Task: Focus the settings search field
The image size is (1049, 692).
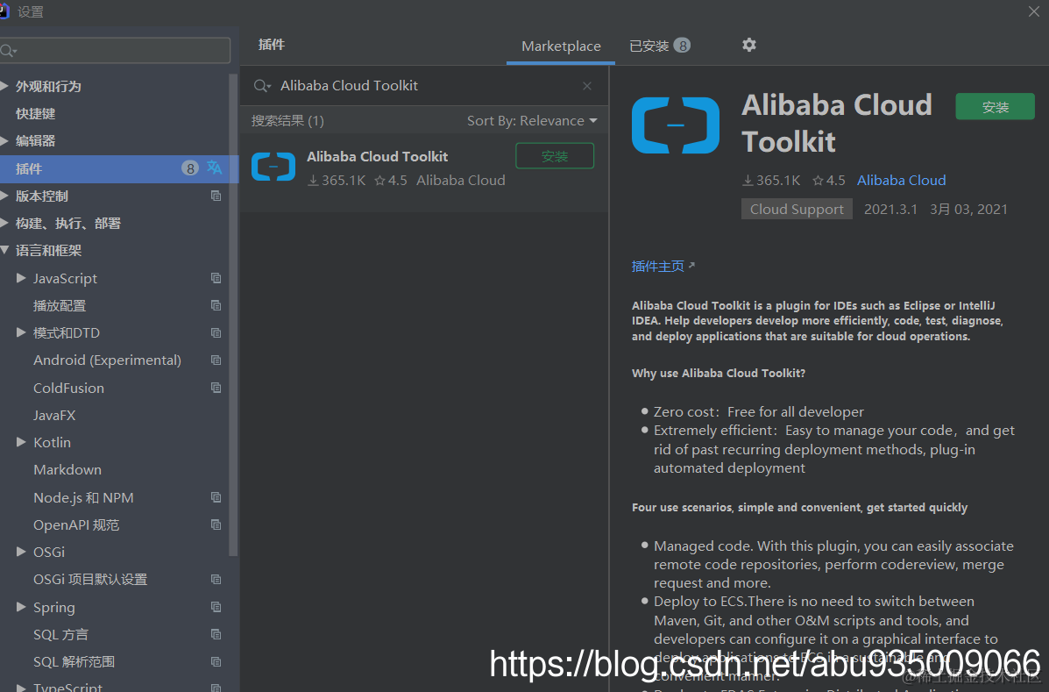Action: [115, 51]
